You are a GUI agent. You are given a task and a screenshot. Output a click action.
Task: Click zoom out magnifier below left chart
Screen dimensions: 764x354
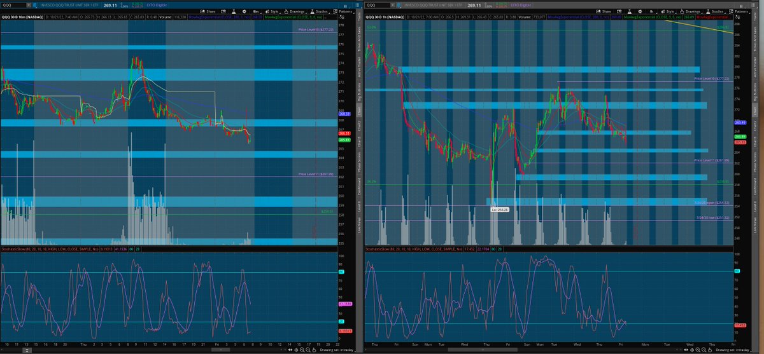pyautogui.click(x=308, y=350)
